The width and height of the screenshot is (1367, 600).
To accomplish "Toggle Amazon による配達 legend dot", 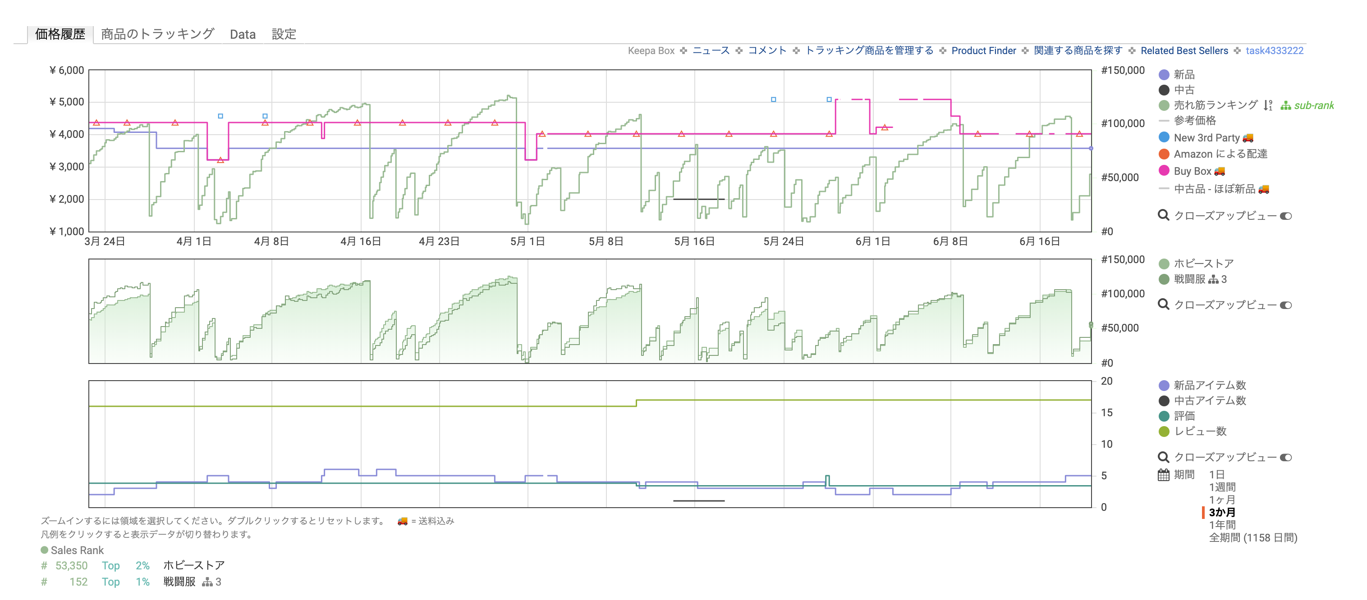I will tap(1164, 154).
